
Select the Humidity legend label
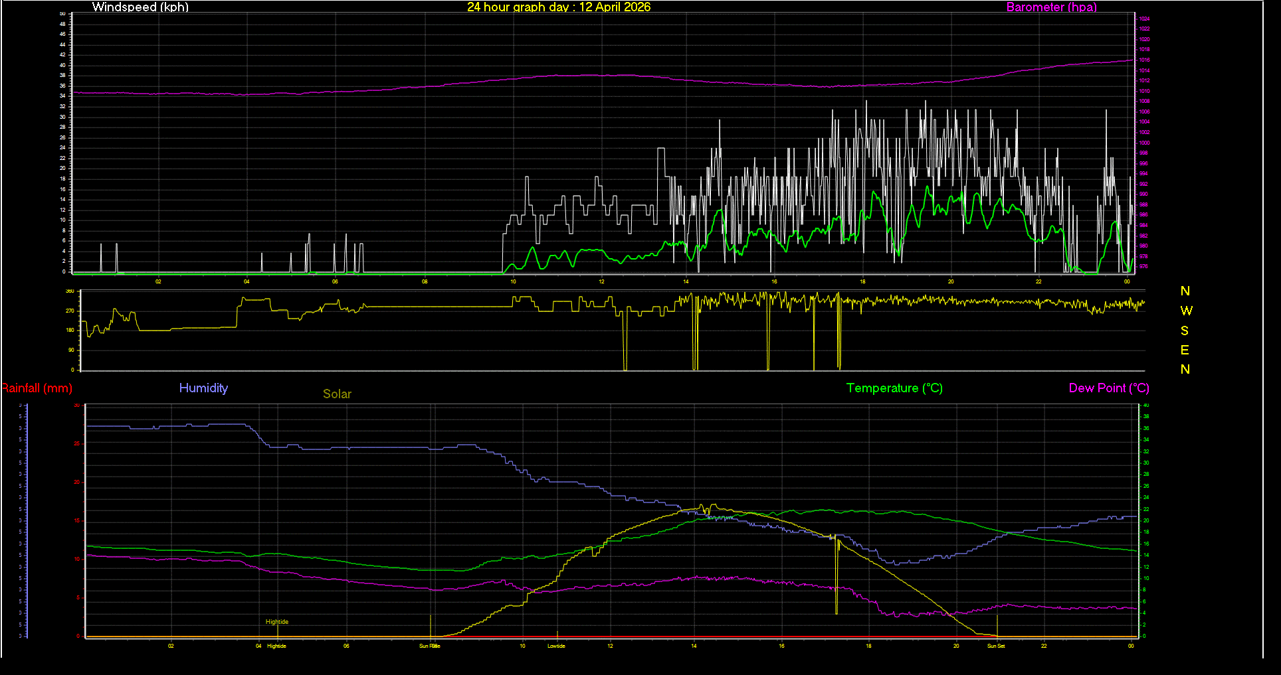point(203,388)
